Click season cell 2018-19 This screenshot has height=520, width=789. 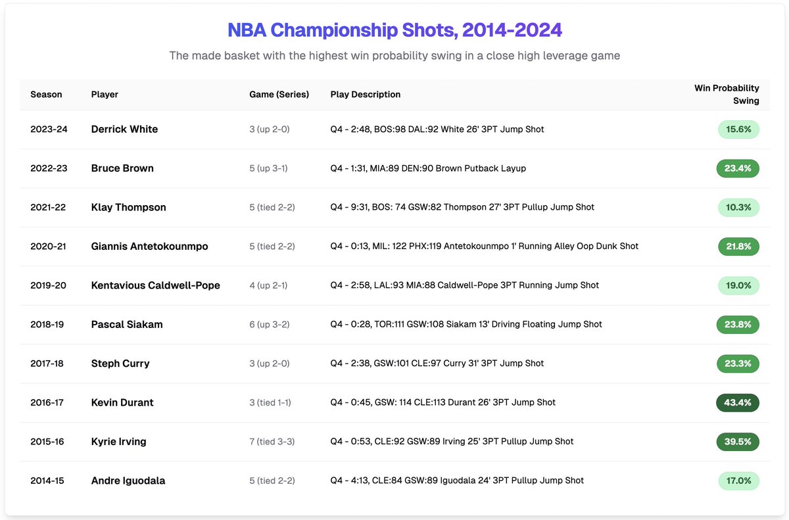click(x=47, y=324)
